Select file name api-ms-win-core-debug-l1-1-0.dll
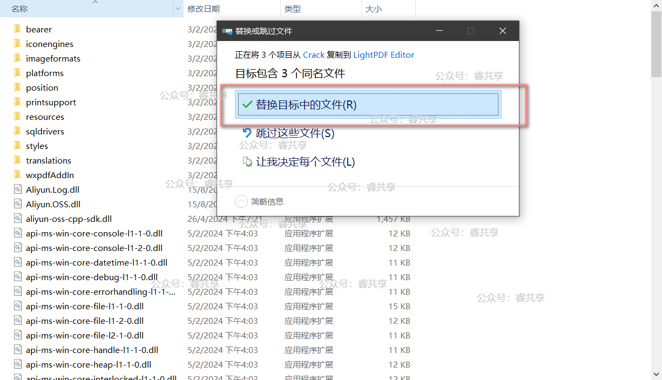This screenshot has height=380, width=662. pyautogui.click(x=92, y=277)
